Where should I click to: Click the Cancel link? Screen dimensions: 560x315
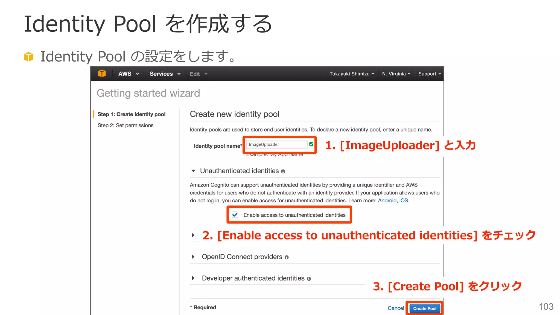396,308
